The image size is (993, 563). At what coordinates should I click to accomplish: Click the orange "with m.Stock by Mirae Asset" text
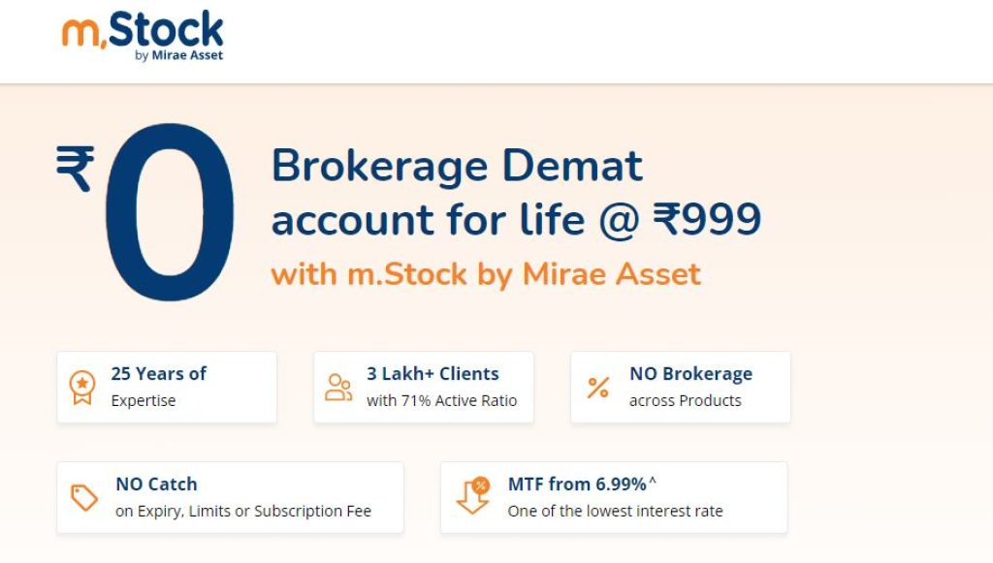pyautogui.click(x=486, y=274)
